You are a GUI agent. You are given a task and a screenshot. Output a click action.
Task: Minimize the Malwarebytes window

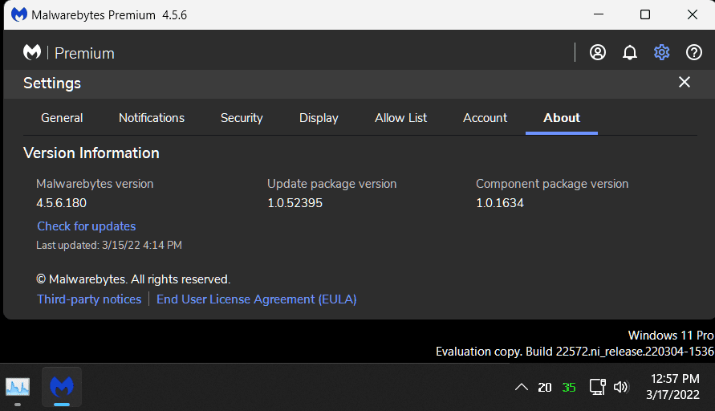(x=599, y=14)
